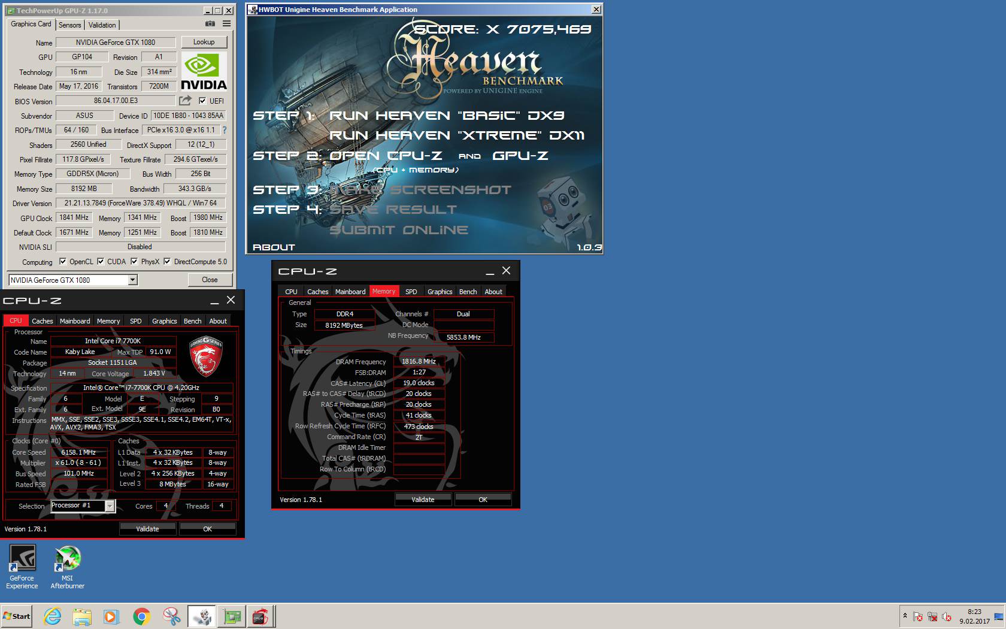Switch to GPU-Z taskbar button
1006x629 pixels.
pos(231,616)
